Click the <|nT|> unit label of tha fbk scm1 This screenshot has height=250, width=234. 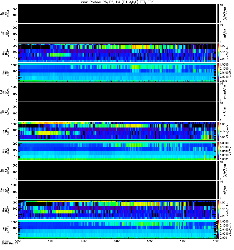click(x=230, y=72)
